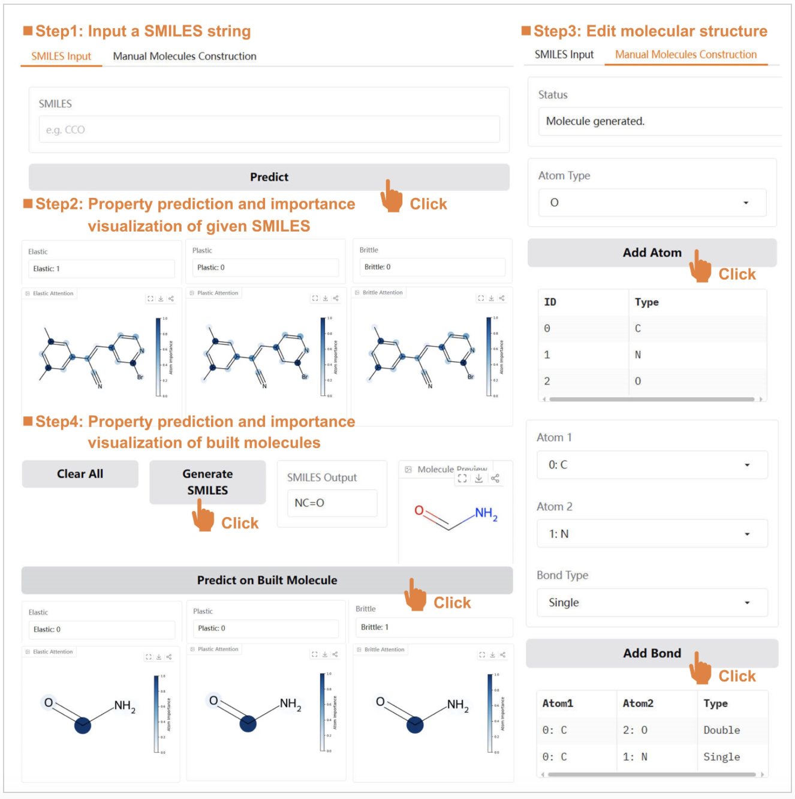Expand the Bond Type dropdown

click(x=652, y=603)
